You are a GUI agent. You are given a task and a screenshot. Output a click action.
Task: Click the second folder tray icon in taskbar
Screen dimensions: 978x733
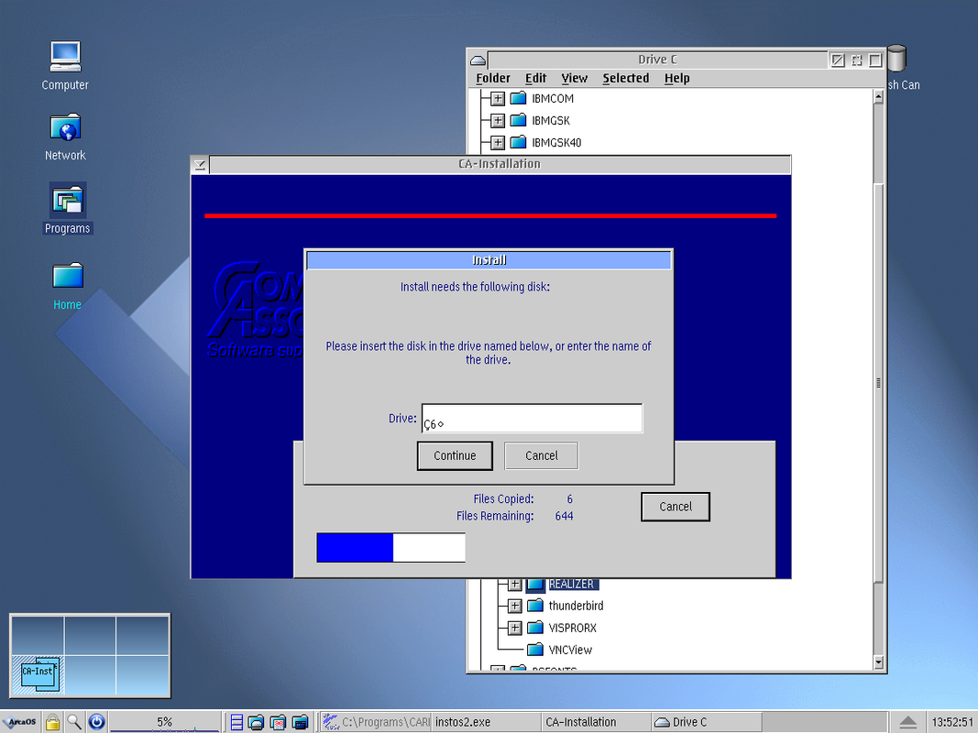278,722
